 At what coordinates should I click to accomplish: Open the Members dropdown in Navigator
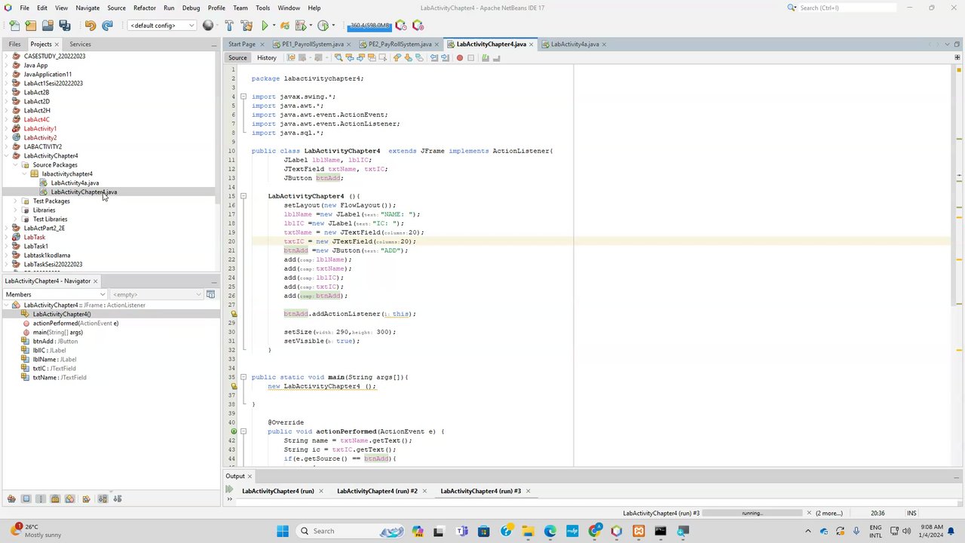coord(55,294)
